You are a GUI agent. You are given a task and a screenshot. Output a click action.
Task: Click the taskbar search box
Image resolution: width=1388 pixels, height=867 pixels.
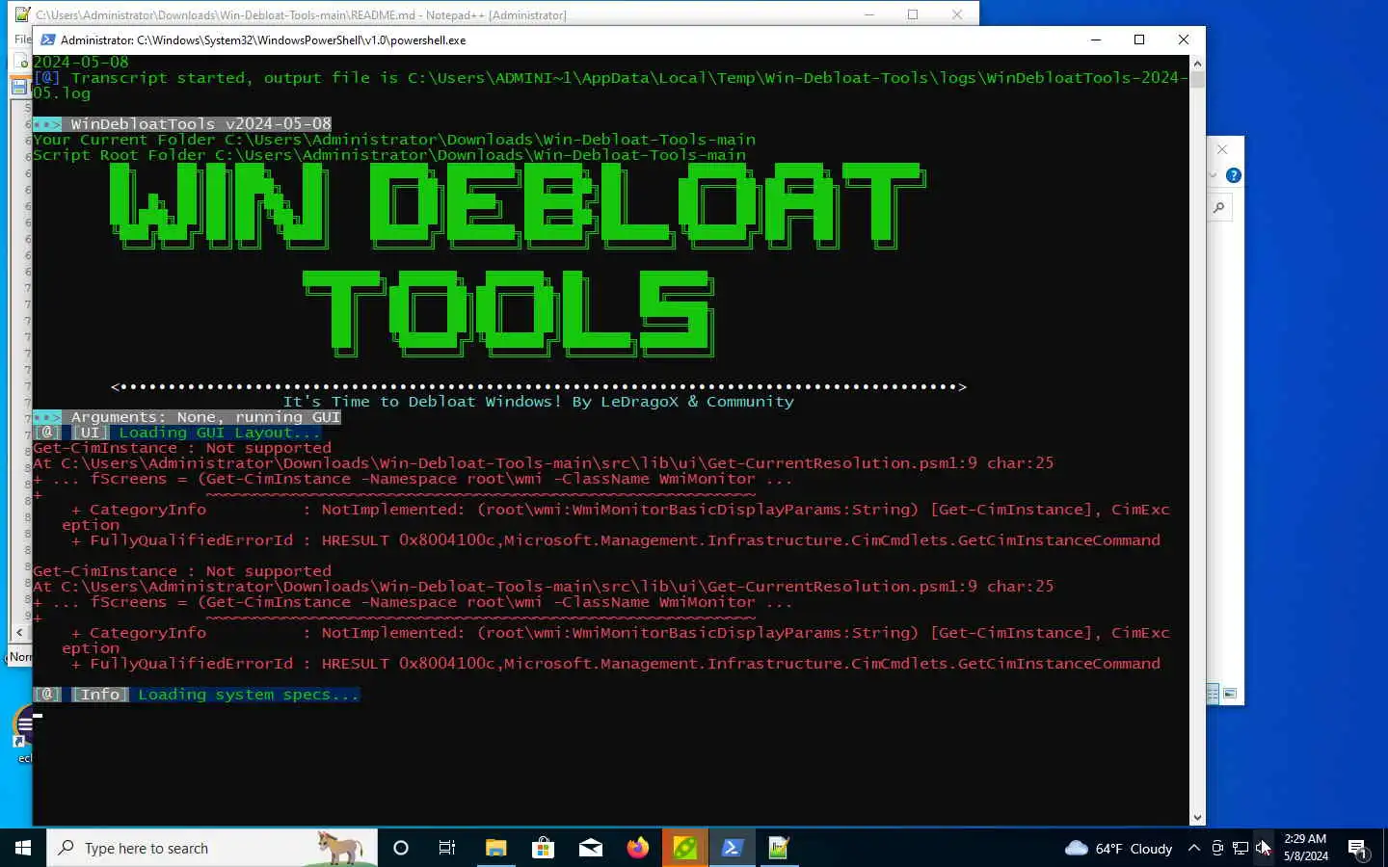click(212, 848)
